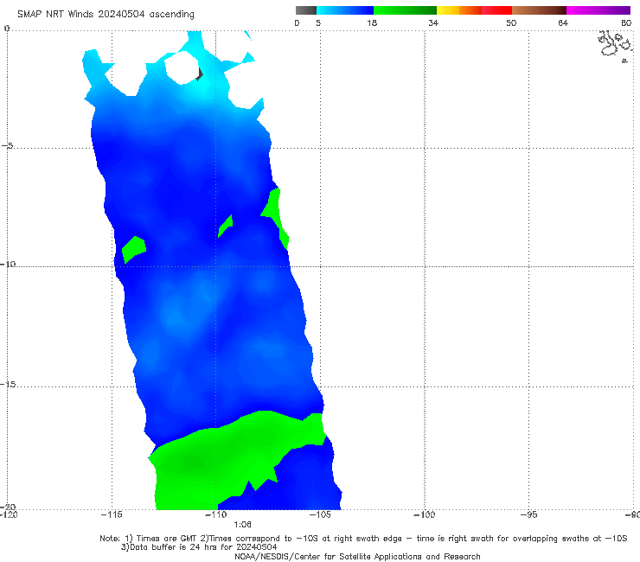Viewport: 640px width, 562px height.
Task: Click the note '3)Data buffer is 24 hrs'
Action: click(199, 547)
